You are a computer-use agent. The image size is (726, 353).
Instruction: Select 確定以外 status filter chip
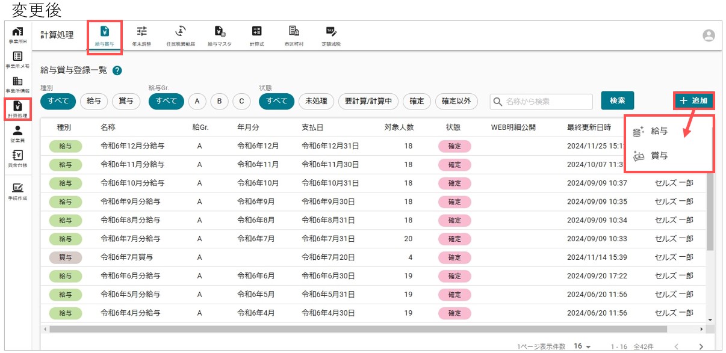(456, 101)
